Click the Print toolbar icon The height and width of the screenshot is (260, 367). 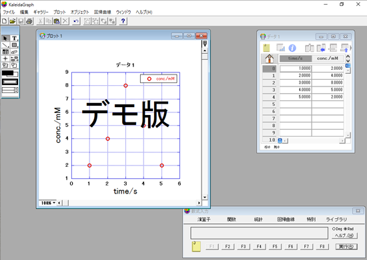tap(29, 21)
